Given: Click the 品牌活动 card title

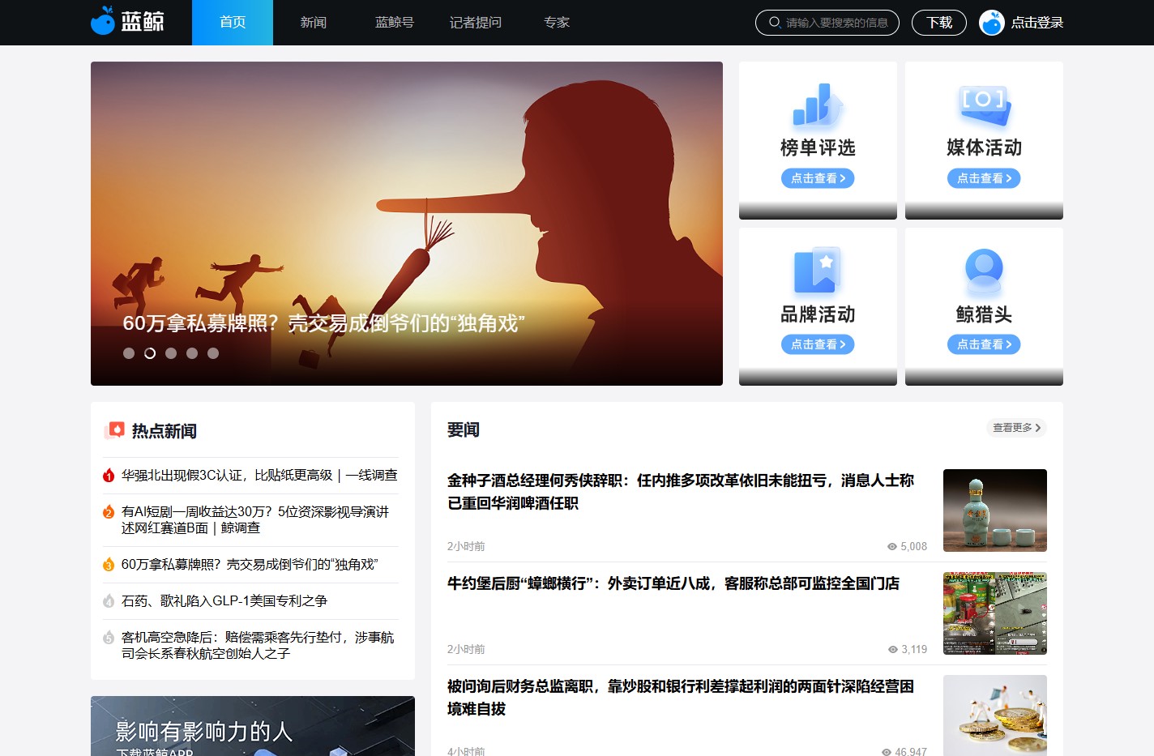Looking at the screenshot, I should click(818, 314).
